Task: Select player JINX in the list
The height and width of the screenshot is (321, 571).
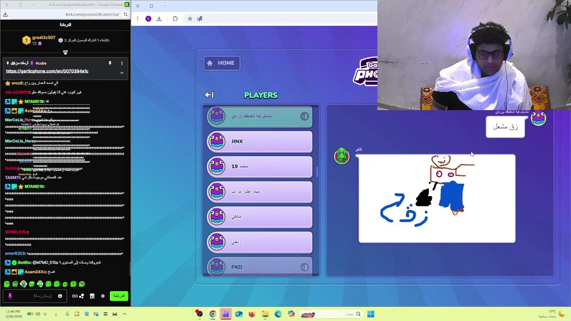Action: pos(260,141)
